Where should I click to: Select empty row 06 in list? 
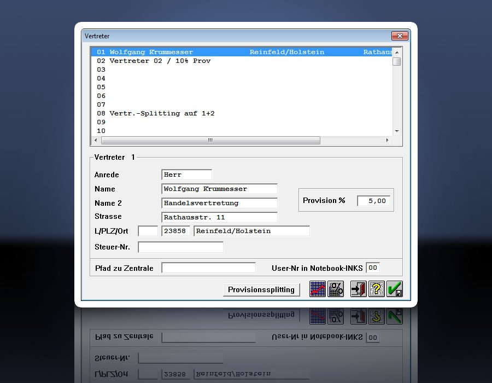pos(241,96)
